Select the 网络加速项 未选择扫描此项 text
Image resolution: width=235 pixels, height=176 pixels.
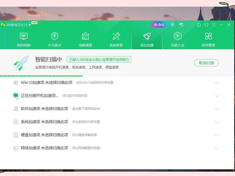(x=44, y=148)
